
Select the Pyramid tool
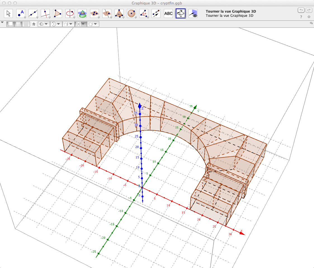click(119, 13)
